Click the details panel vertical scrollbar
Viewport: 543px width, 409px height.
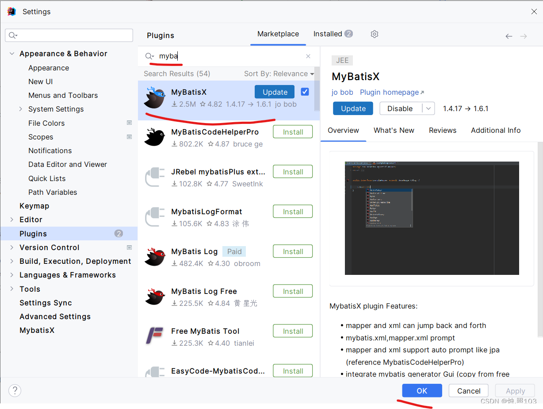point(540,239)
